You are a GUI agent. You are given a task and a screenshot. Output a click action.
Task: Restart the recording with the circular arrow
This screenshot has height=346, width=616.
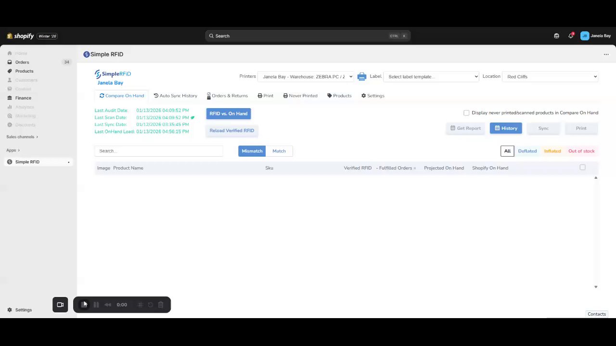(151, 305)
